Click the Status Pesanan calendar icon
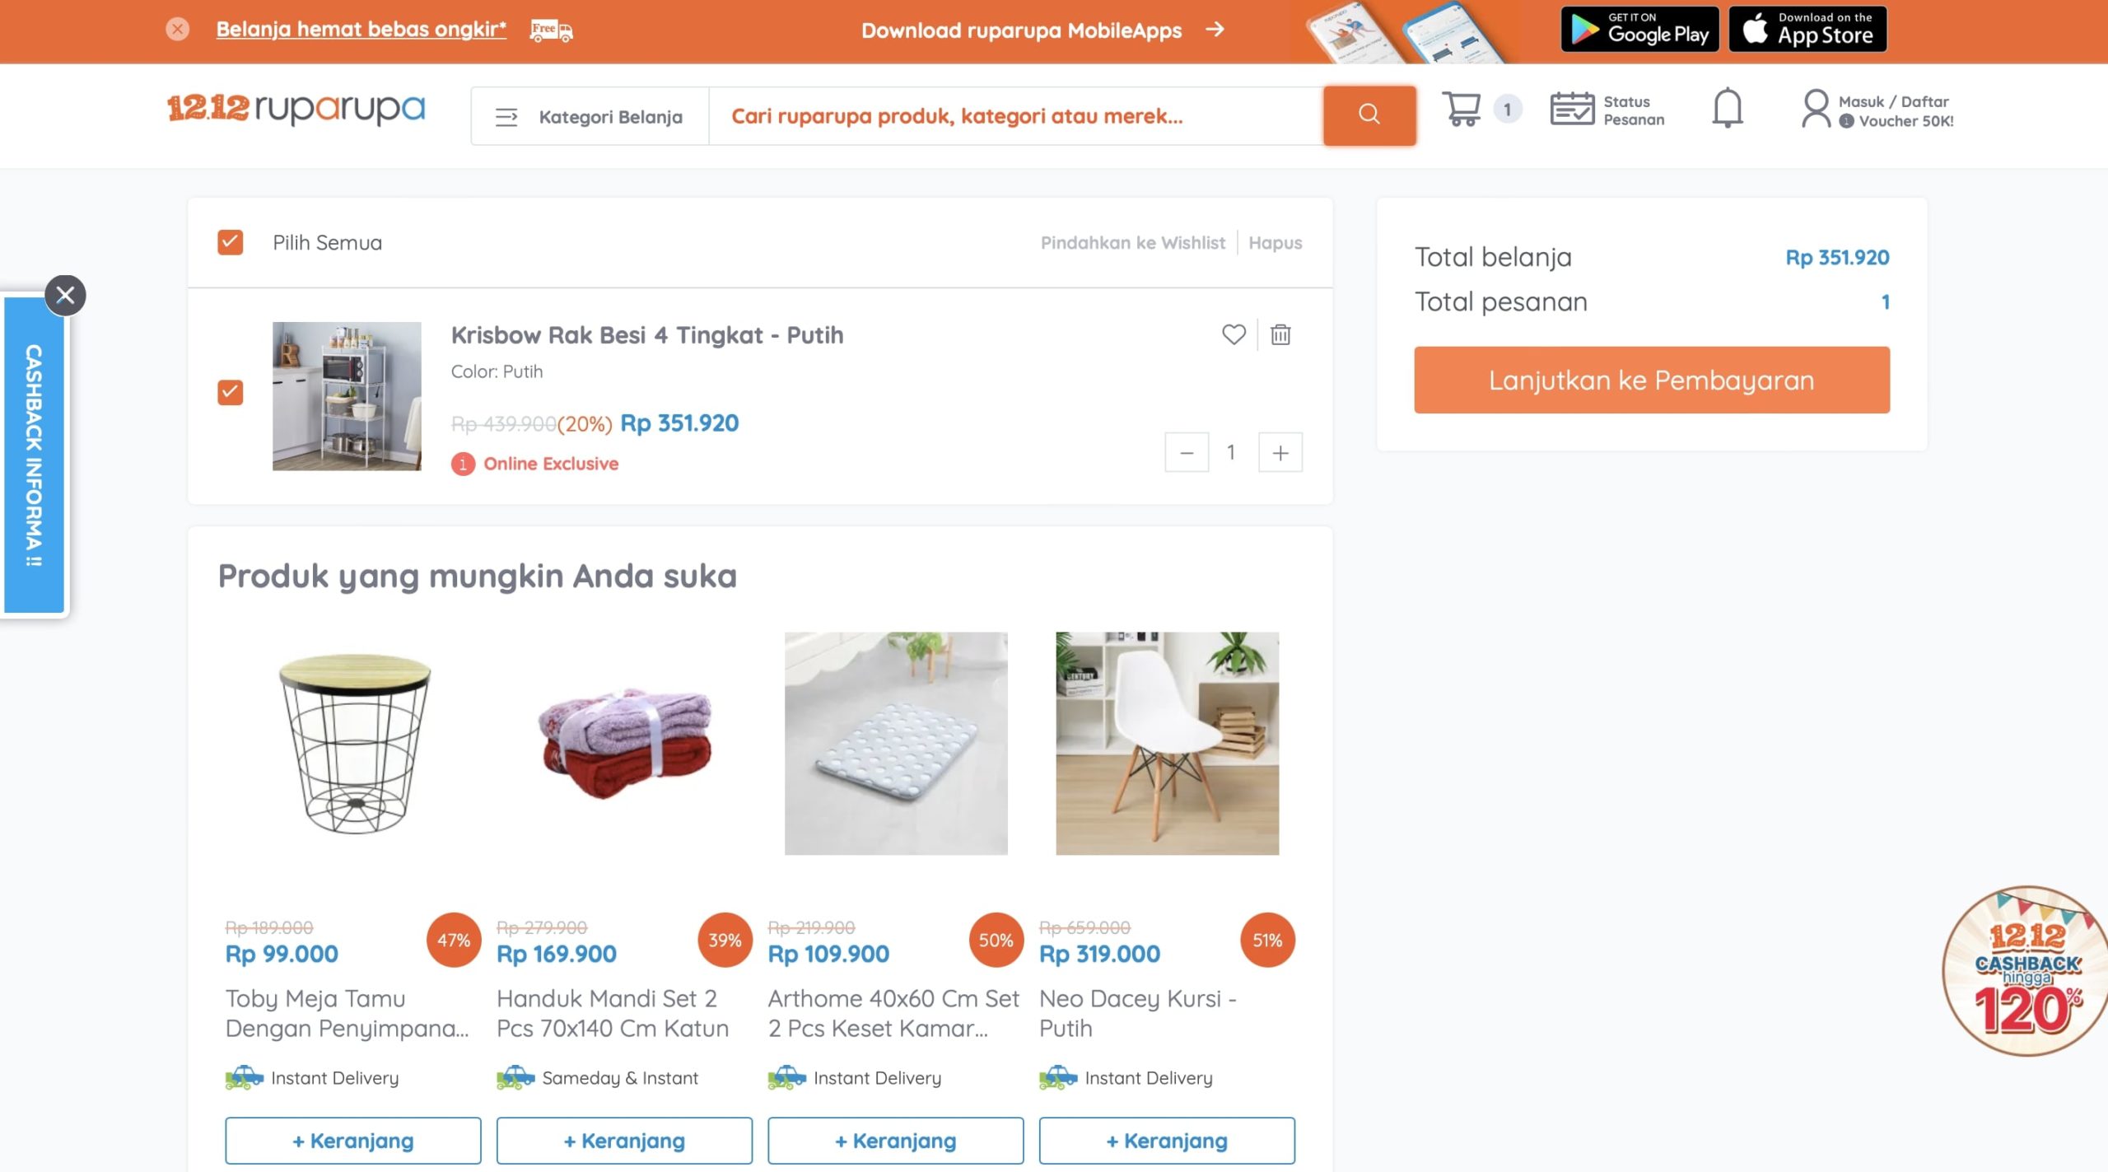The height and width of the screenshot is (1172, 2108). point(1571,110)
